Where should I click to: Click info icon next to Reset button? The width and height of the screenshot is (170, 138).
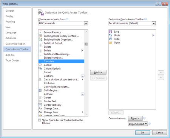click(144, 118)
